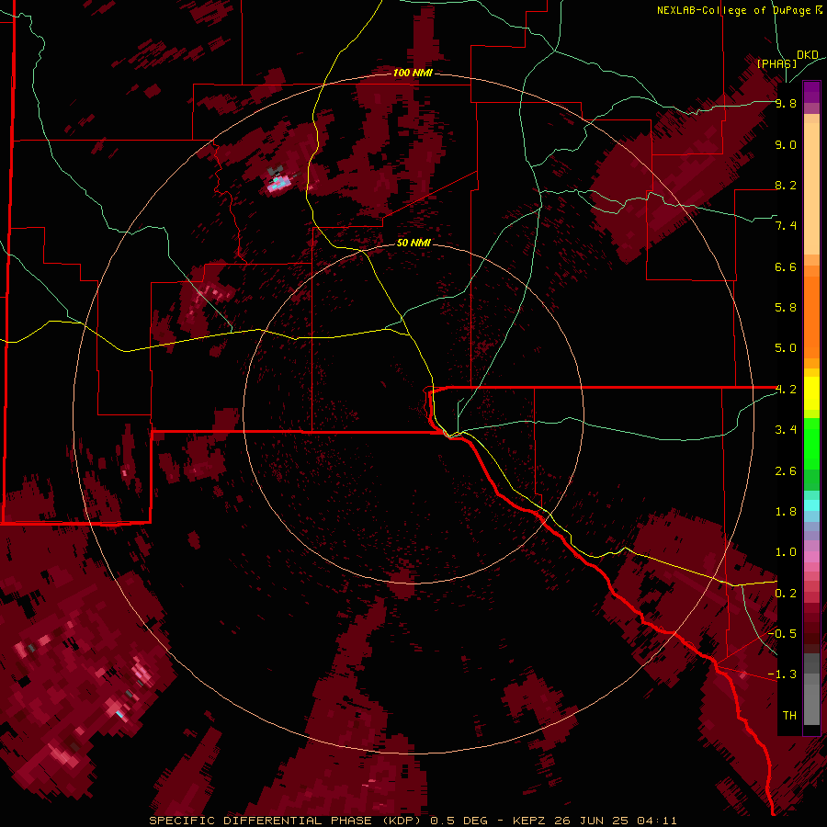Image resolution: width=827 pixels, height=827 pixels.
Task: Pick the gray segment of the color bar
Action: (811, 691)
